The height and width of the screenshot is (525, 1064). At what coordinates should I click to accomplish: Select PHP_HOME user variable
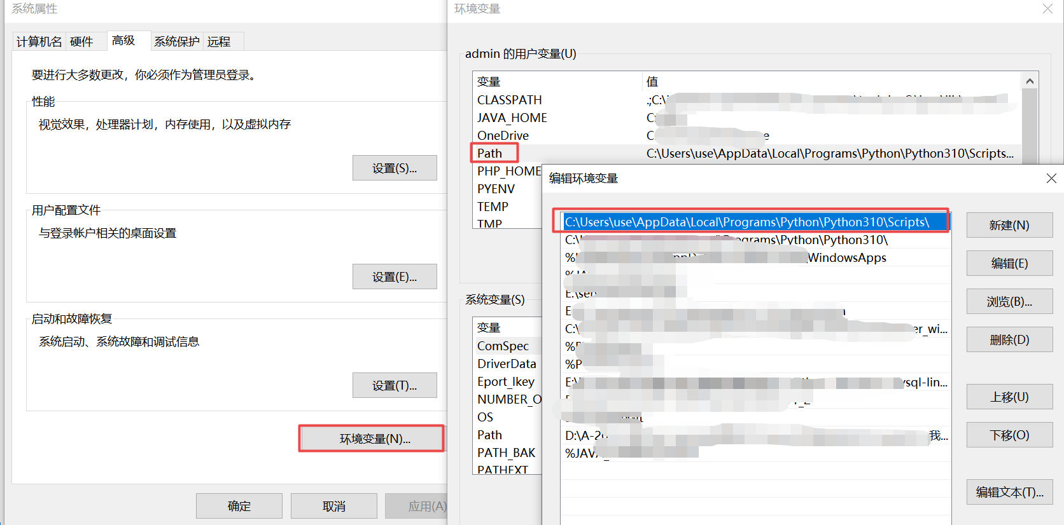(508, 171)
